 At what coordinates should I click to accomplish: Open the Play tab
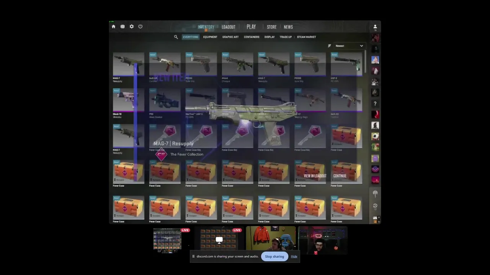pyautogui.click(x=251, y=27)
